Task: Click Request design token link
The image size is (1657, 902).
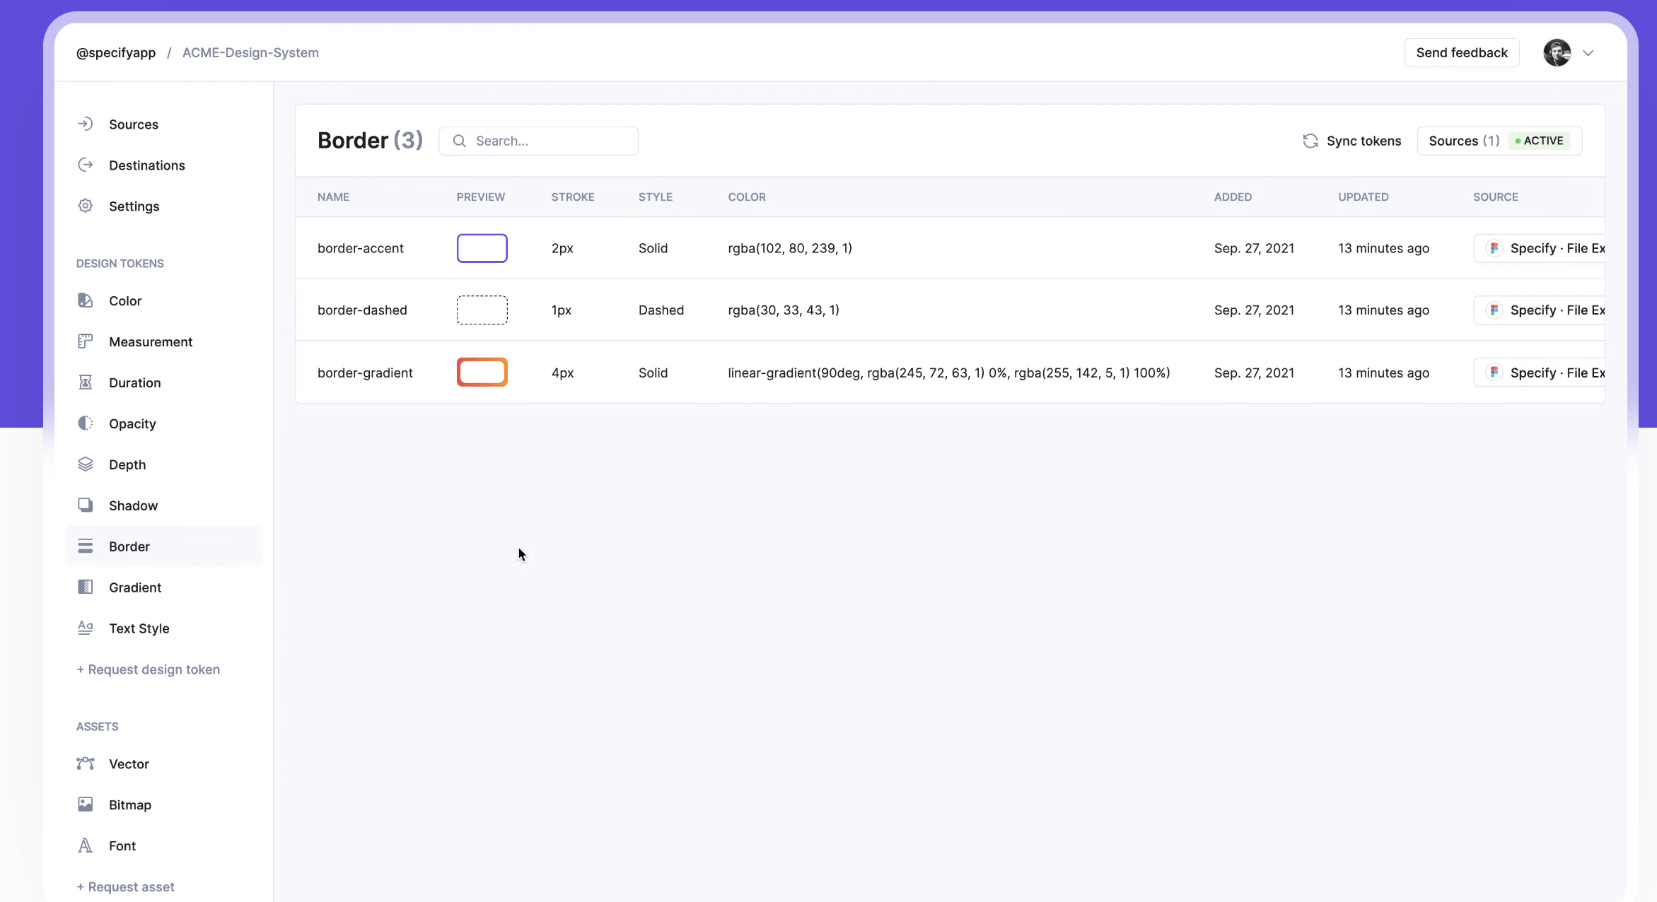Action: point(148,669)
